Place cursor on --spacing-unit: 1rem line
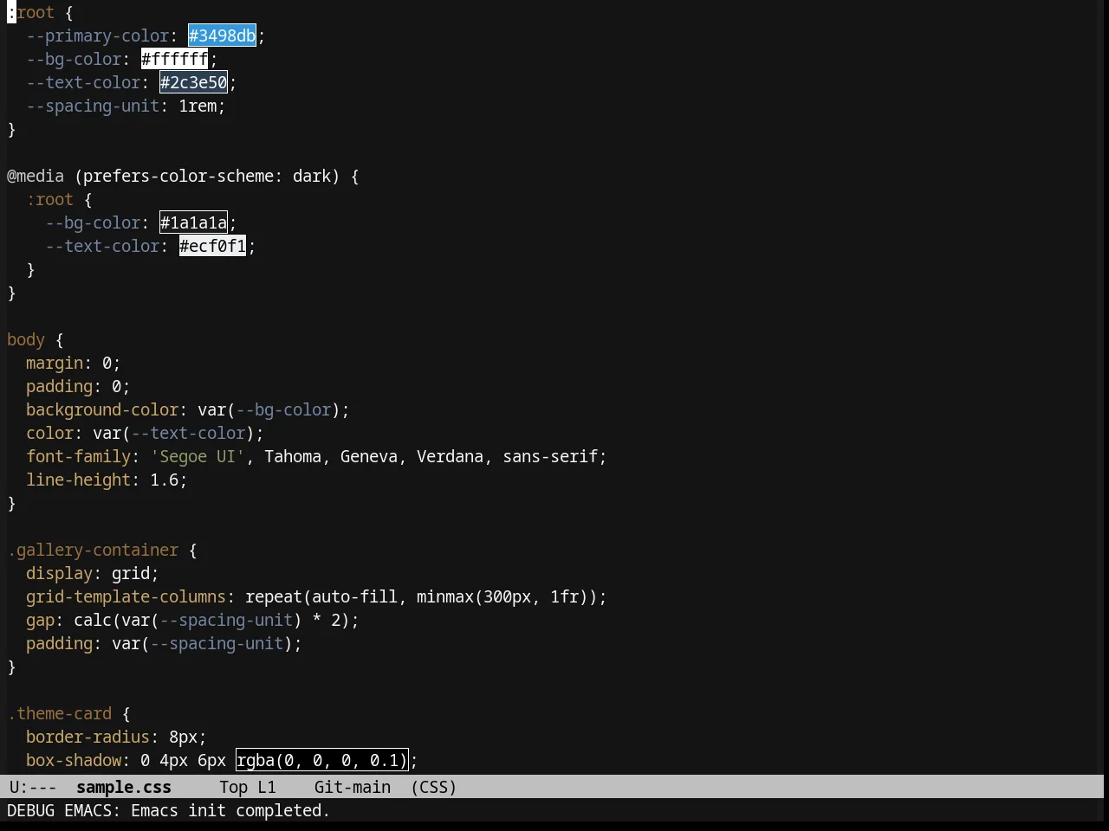The image size is (1109, 831). [126, 106]
